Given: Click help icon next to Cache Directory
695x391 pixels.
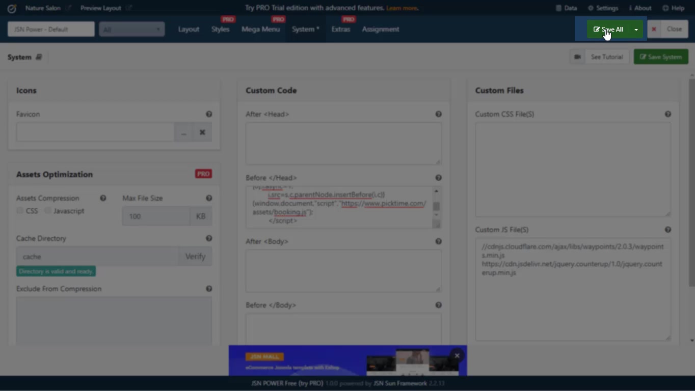Looking at the screenshot, I should (x=209, y=238).
